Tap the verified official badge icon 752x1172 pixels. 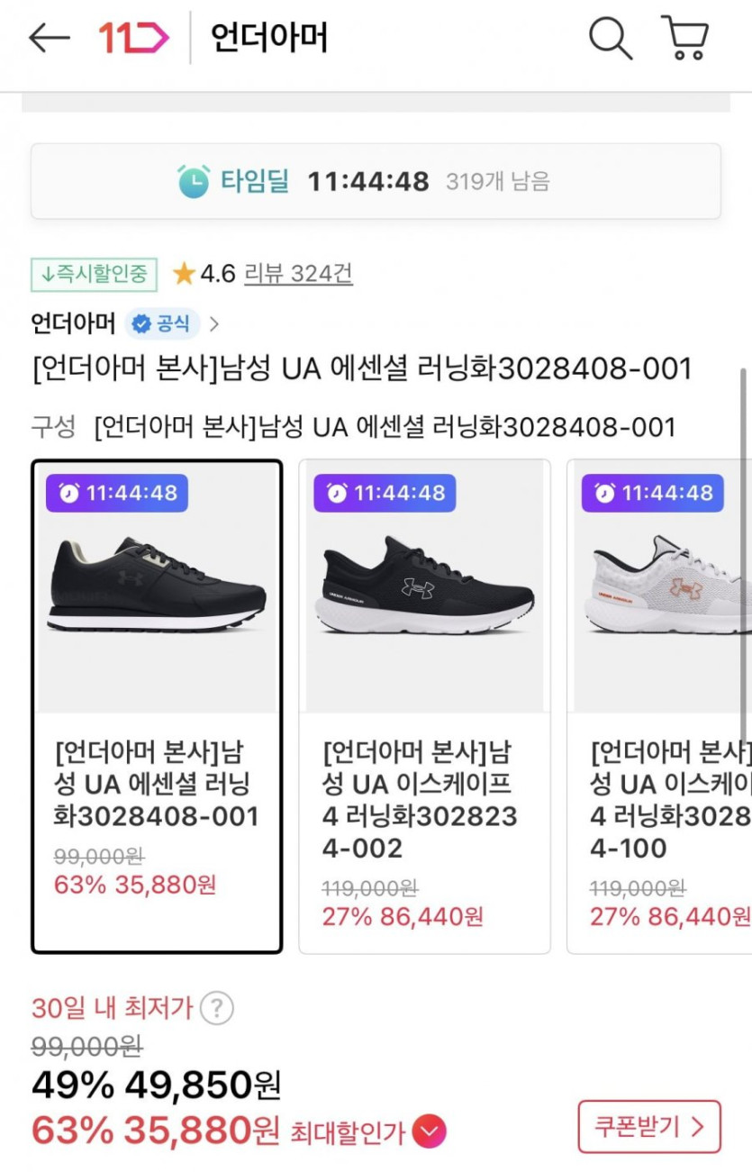tap(139, 323)
